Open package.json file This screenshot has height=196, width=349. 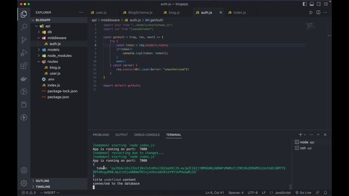tap(59, 97)
